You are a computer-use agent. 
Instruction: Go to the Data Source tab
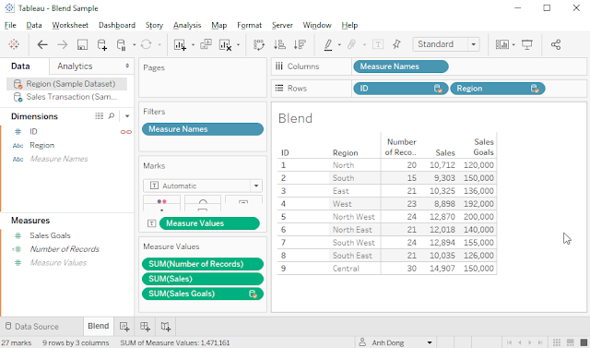pyautogui.click(x=32, y=327)
